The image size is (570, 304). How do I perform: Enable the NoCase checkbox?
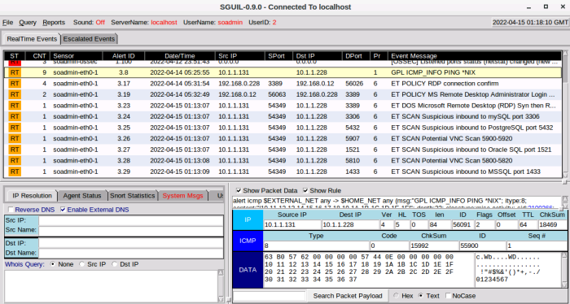click(x=448, y=296)
